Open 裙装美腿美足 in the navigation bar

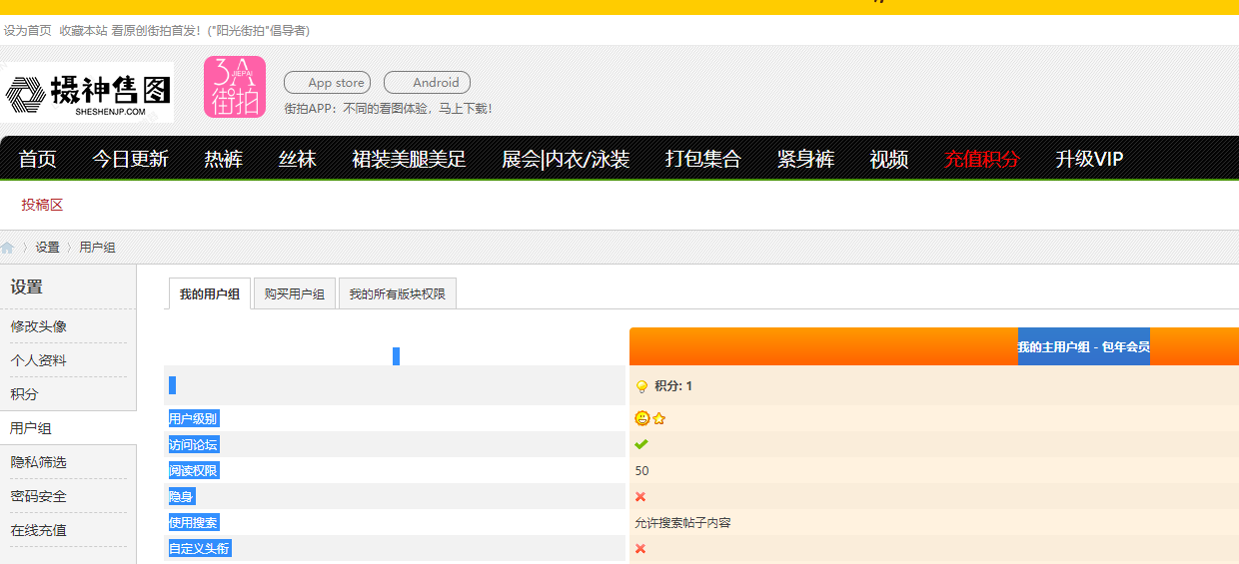click(x=410, y=159)
